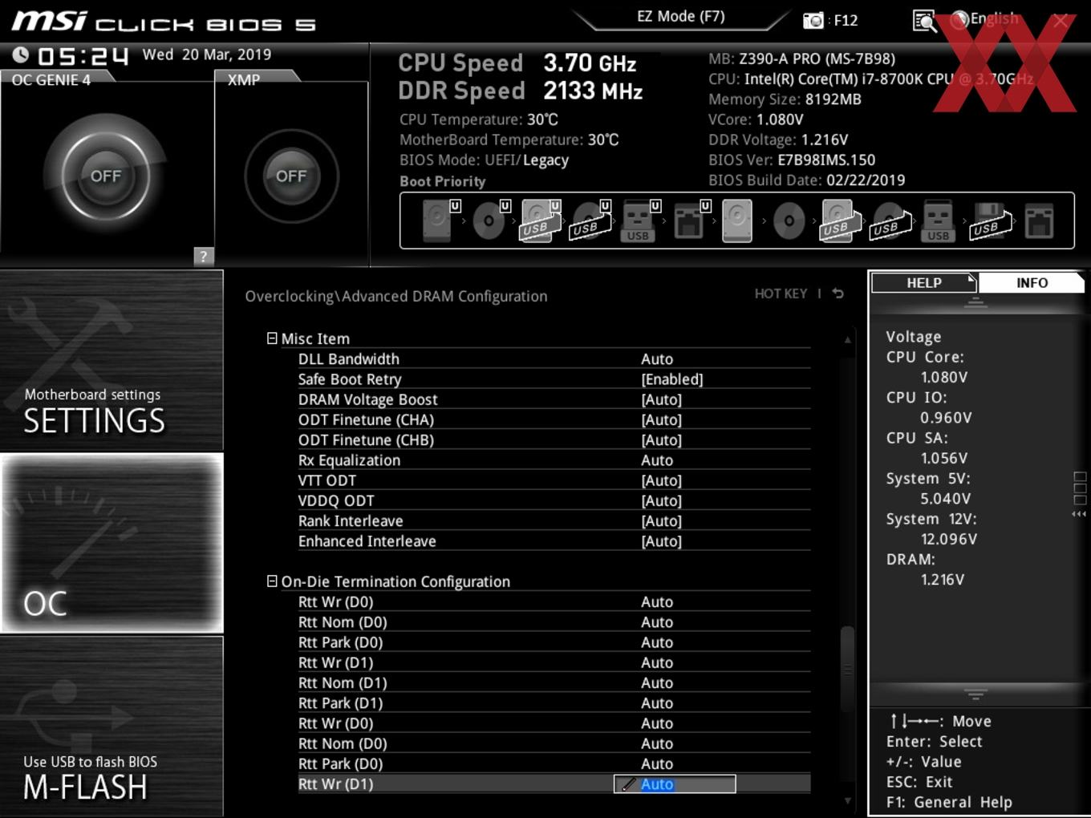
Task: Open the OC section tile
Action: point(112,543)
